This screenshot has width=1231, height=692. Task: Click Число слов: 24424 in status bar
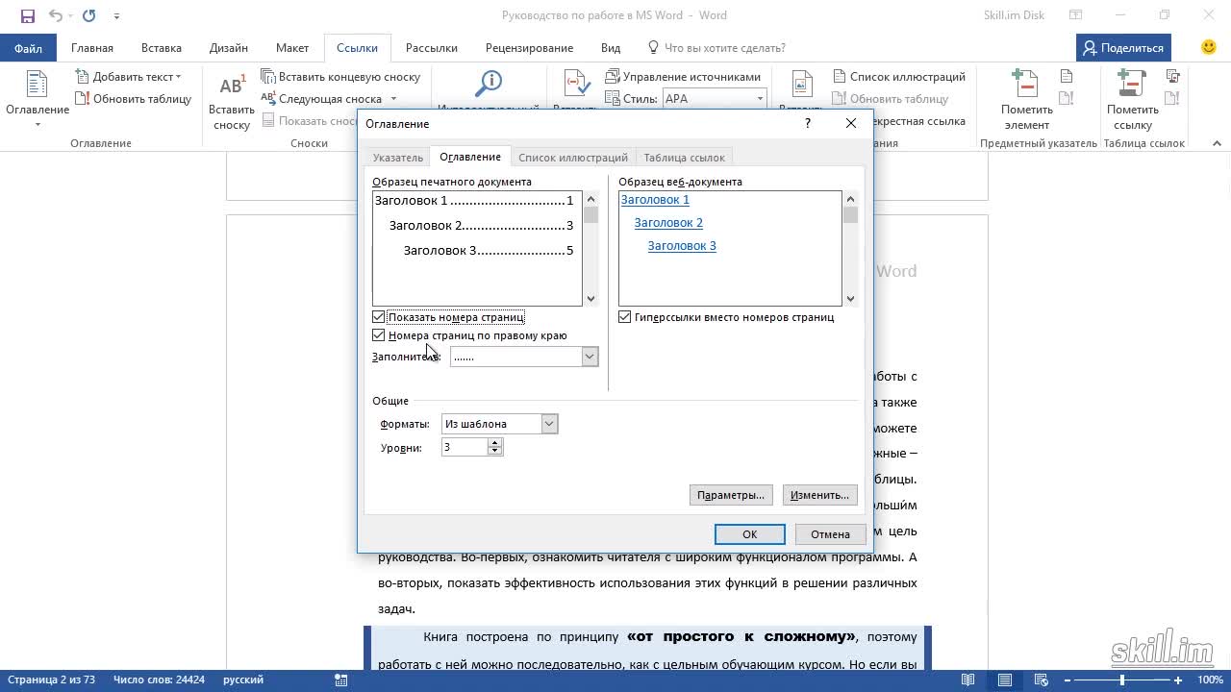tap(159, 680)
